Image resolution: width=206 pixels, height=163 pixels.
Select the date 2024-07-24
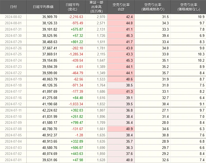(13, 60)
